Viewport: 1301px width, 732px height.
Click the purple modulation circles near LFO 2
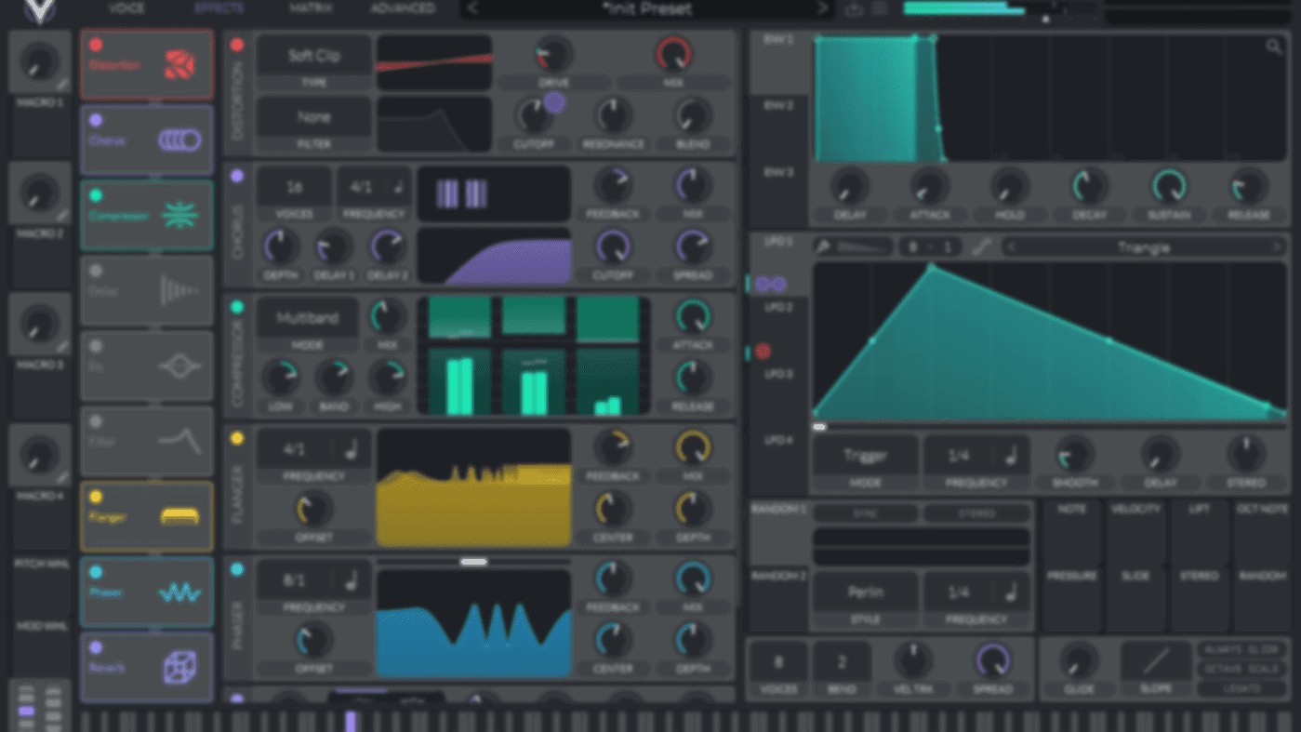(771, 284)
